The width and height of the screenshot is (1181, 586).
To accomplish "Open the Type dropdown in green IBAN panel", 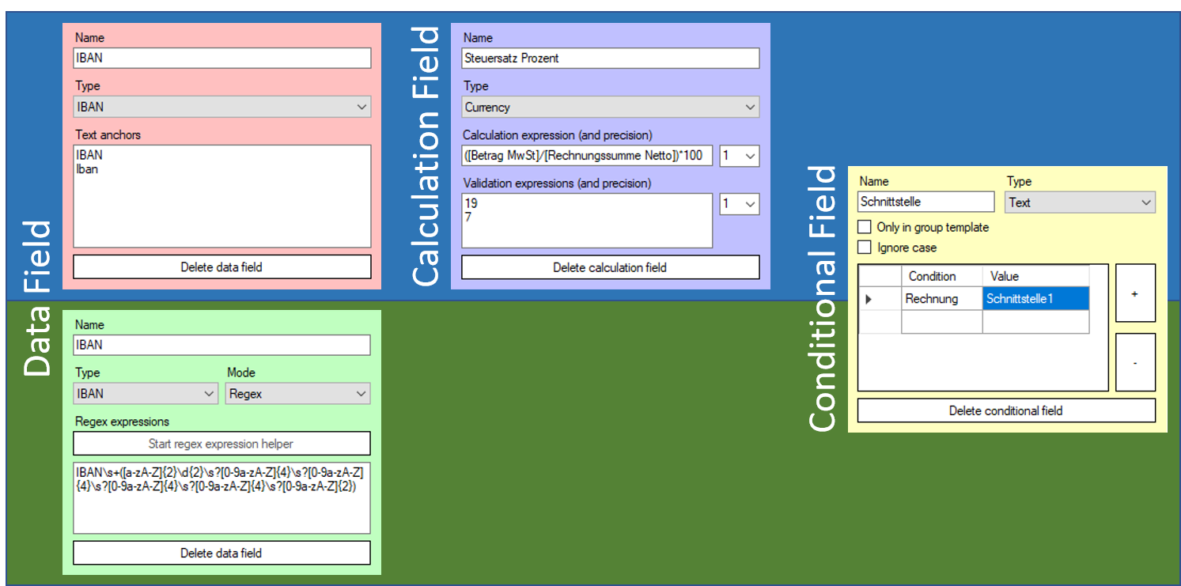I will tap(146, 394).
